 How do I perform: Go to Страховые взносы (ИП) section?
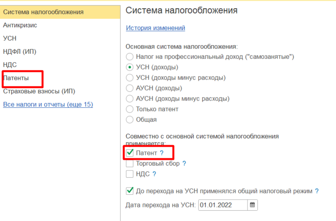39,91
